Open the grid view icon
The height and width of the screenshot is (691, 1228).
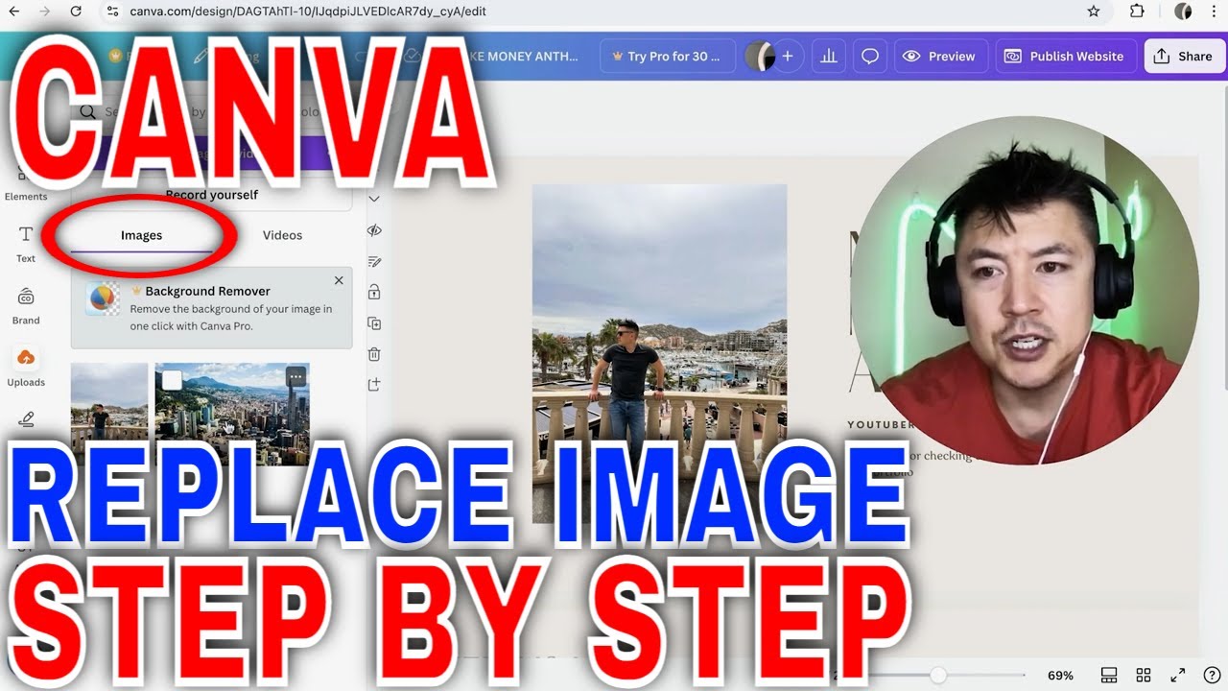(1144, 675)
